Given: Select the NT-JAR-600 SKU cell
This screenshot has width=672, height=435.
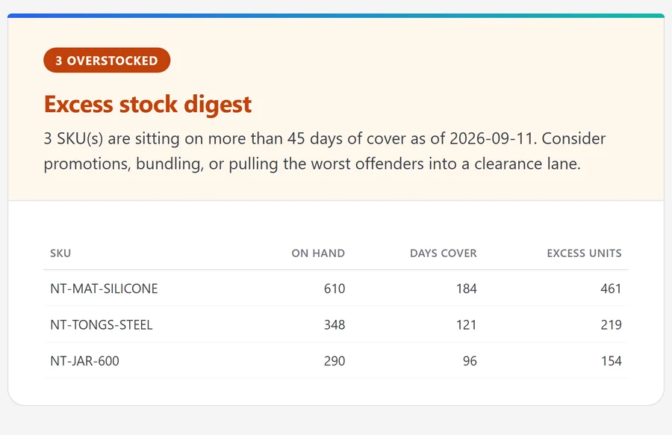Looking at the screenshot, I should click(84, 361).
